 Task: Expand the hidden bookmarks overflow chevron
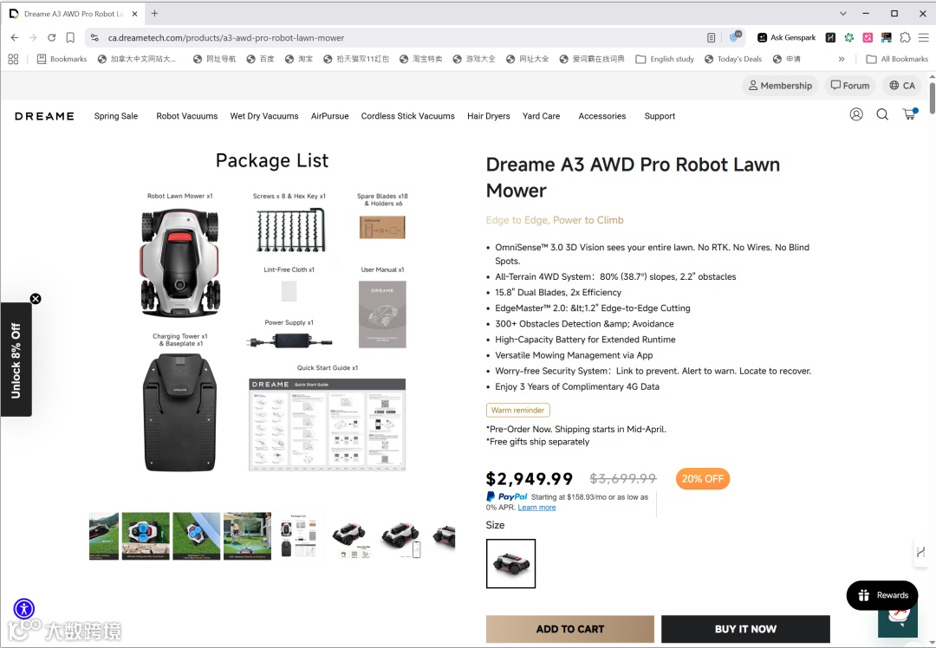click(x=841, y=59)
